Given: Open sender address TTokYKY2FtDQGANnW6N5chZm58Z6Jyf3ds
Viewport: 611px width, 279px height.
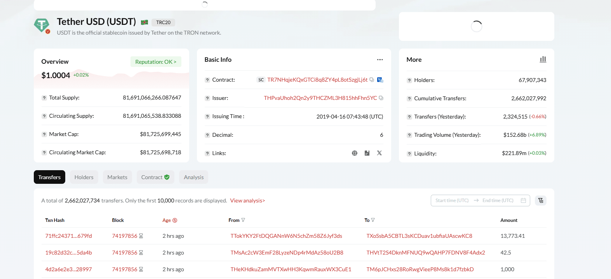Looking at the screenshot, I should [x=286, y=236].
